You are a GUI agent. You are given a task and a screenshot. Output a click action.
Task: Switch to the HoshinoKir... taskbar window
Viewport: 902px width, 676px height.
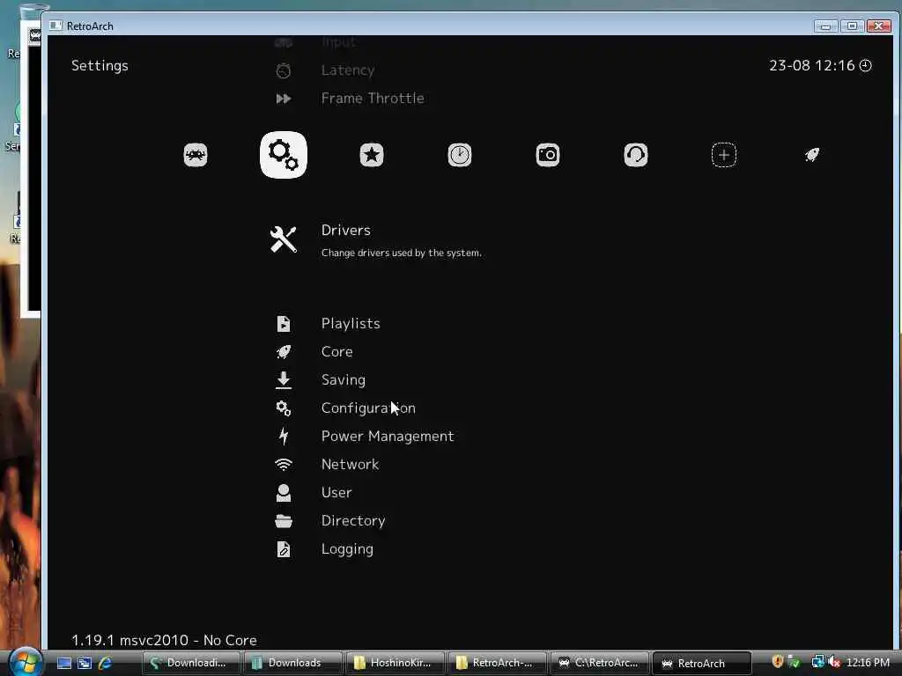[x=396, y=663]
